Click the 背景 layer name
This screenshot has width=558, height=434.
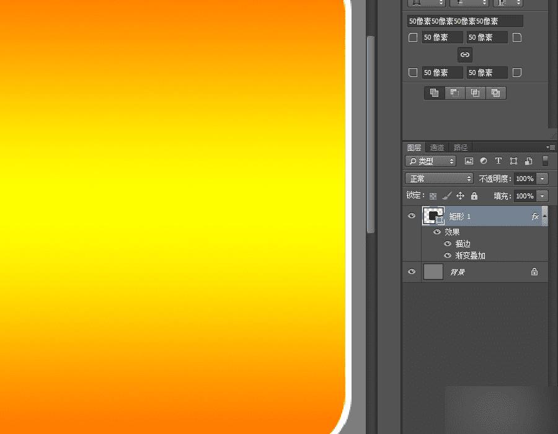pos(458,272)
